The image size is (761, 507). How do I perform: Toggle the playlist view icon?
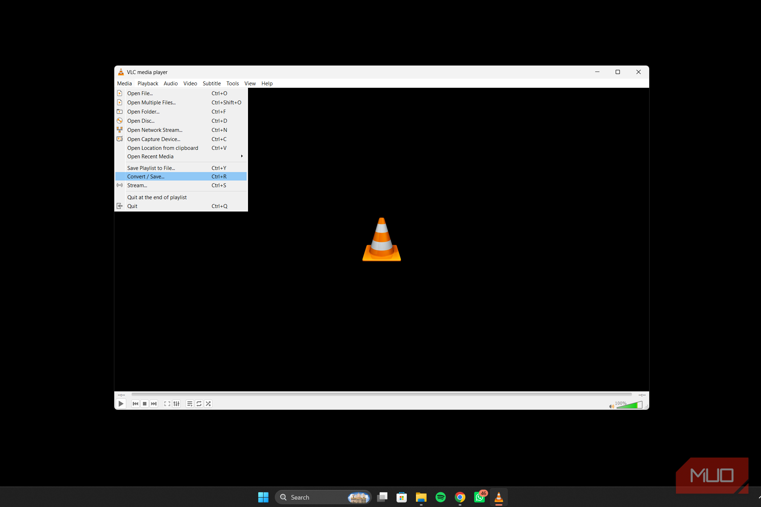pos(190,404)
